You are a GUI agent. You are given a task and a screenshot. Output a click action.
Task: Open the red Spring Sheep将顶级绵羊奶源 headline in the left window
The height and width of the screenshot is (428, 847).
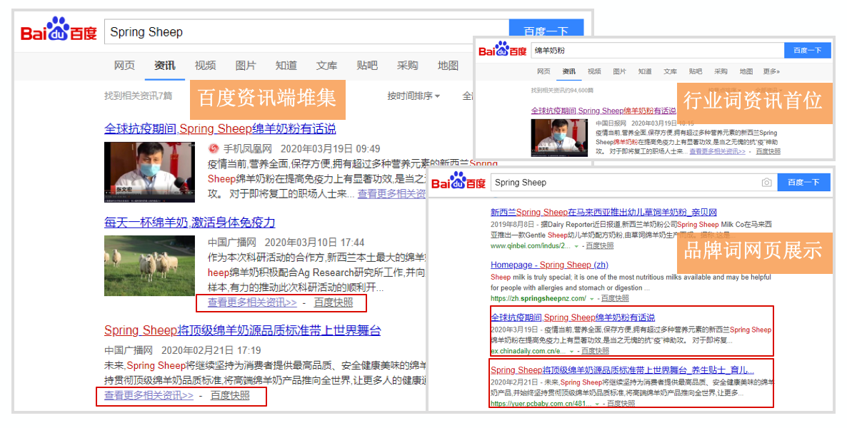tap(243, 330)
